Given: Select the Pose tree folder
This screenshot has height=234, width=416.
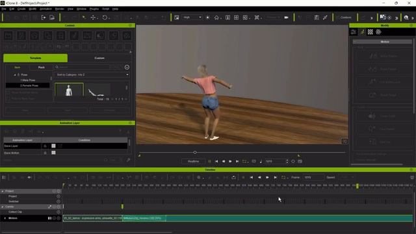Looking at the screenshot, I should click(x=24, y=75).
